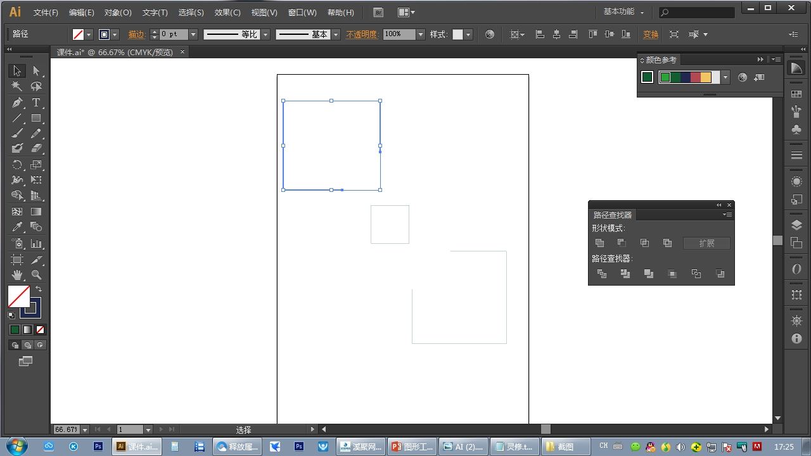Image resolution: width=811 pixels, height=456 pixels.
Task: Select the Lasso tool
Action: (x=36, y=87)
